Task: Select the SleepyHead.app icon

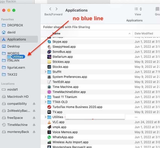Action: point(49,47)
